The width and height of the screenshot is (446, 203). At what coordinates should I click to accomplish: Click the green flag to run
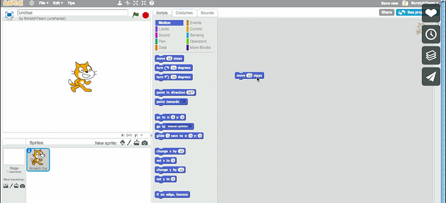135,15
